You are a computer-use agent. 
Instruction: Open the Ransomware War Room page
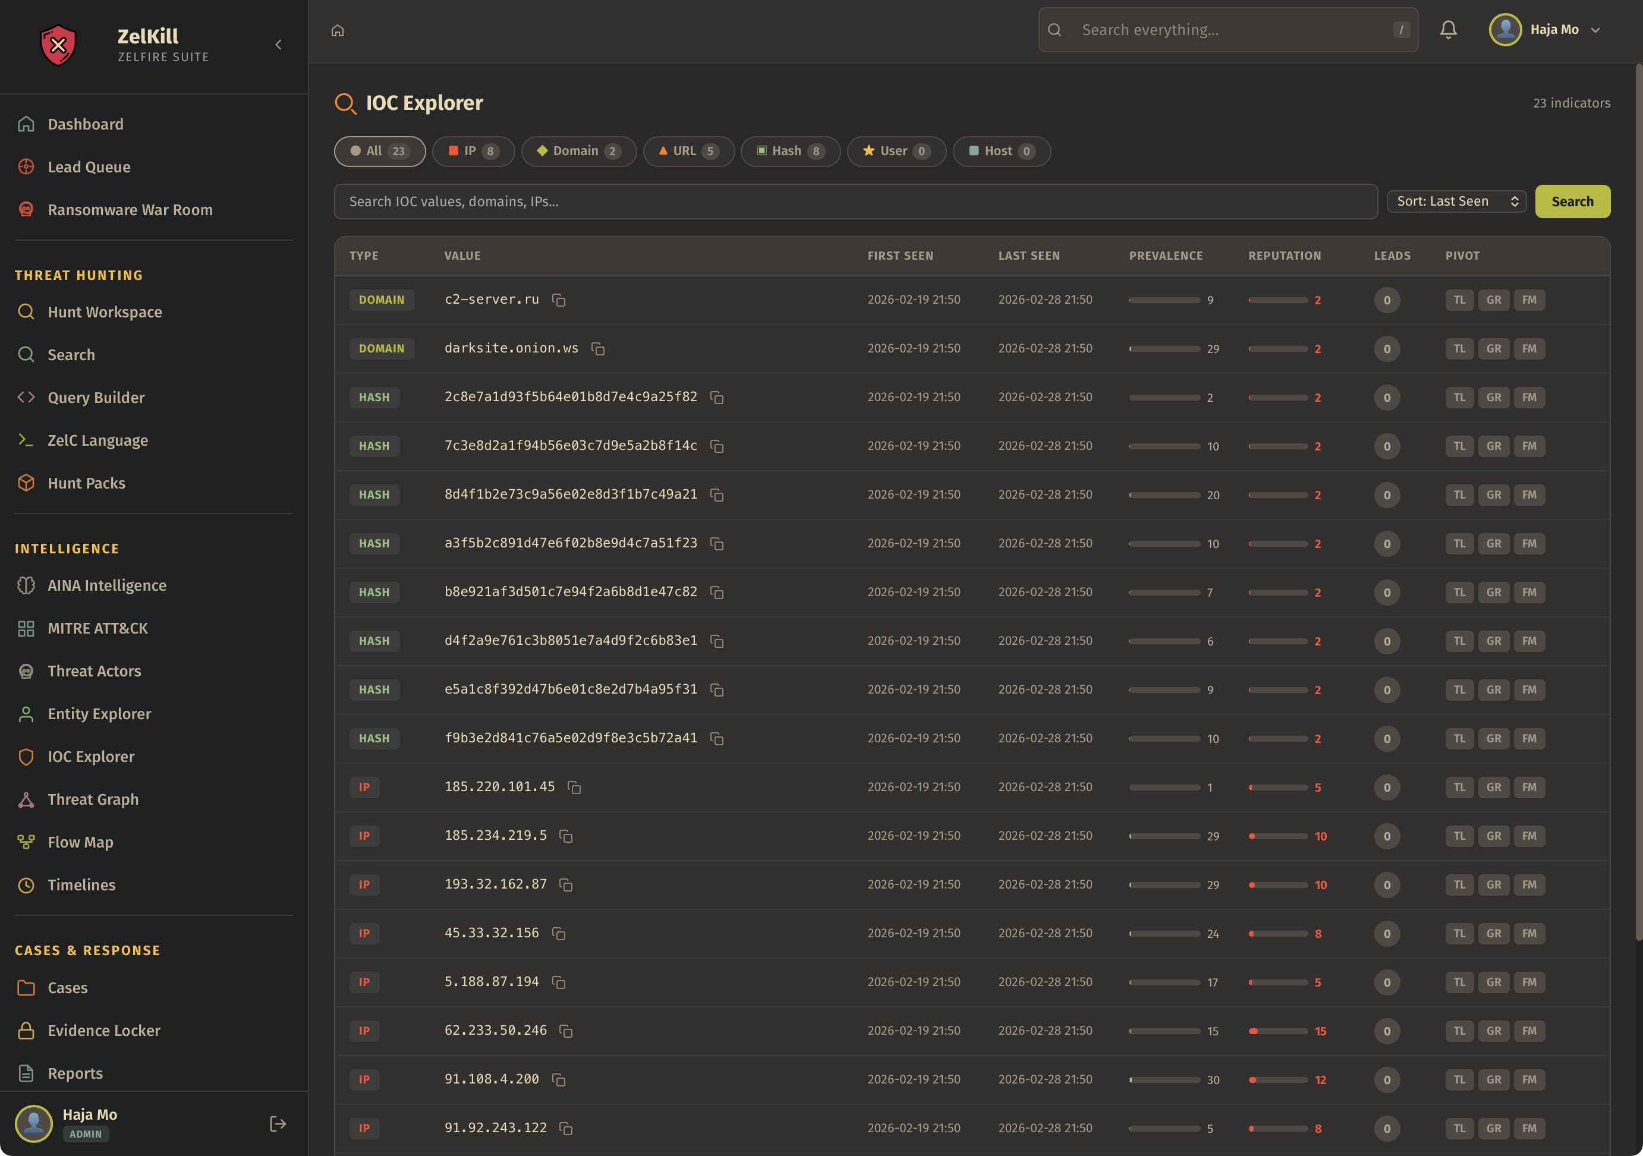130,210
